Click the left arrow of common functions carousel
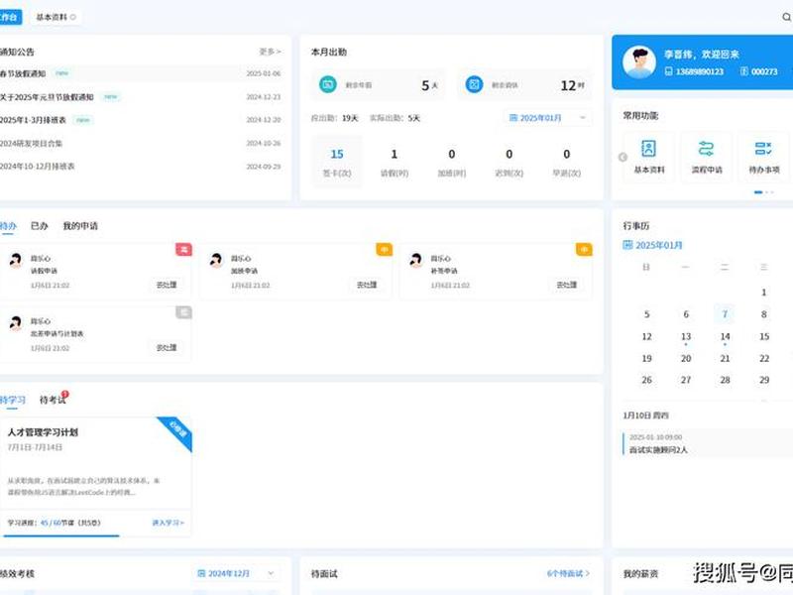This screenshot has height=595, width=793. click(623, 158)
